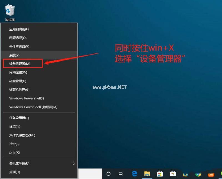Click the Cortana search circle icon
This screenshot has width=222, height=179.
[108, 174]
